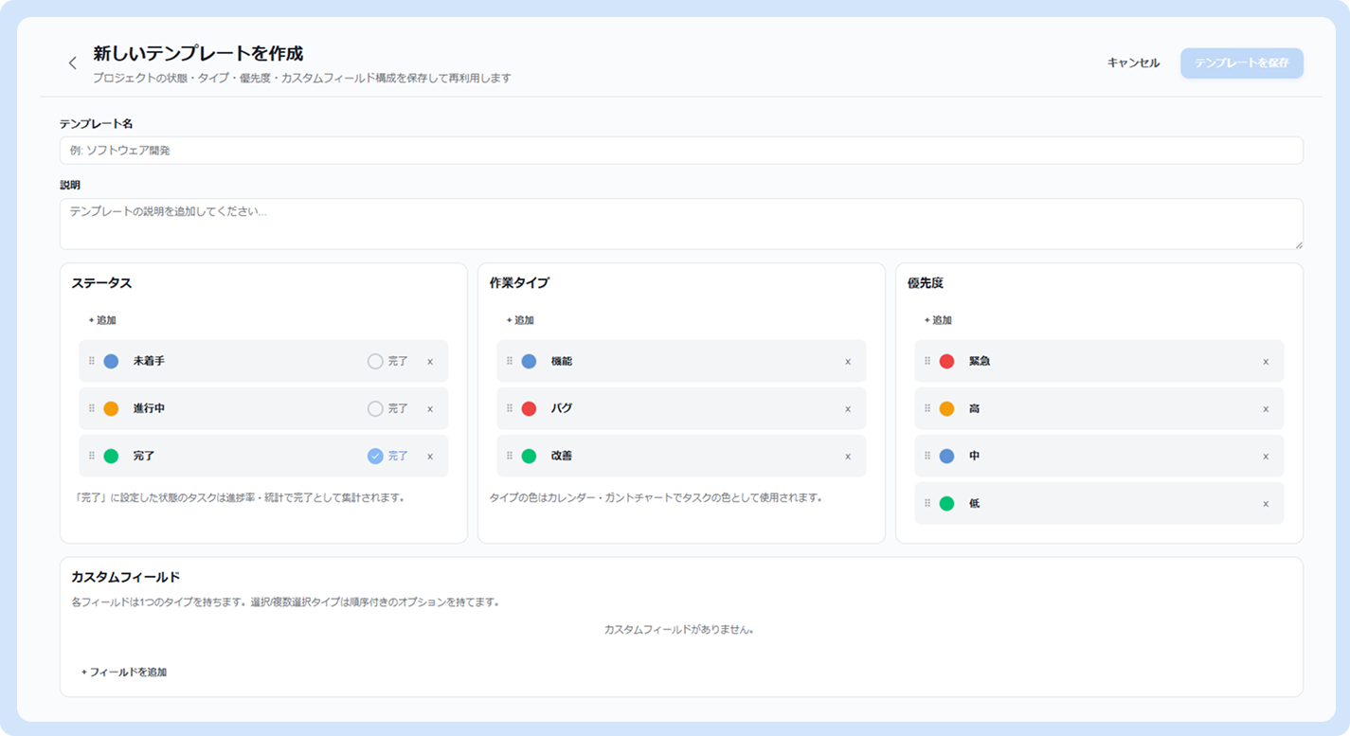Click the drag handle next to 低 priority
Screen dimensions: 1350x736
pyautogui.click(x=927, y=503)
